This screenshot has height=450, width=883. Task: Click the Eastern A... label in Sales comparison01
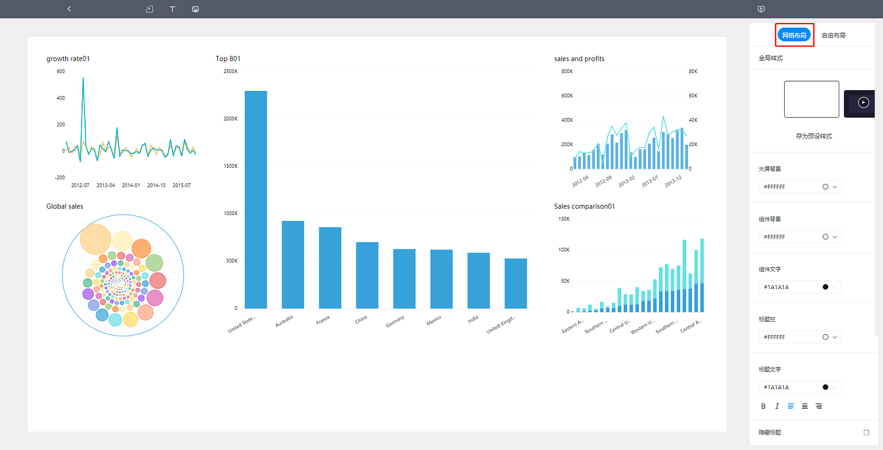point(573,328)
